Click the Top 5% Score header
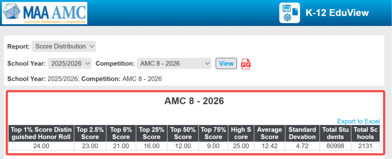Viewport: 392px width, 159px height. [121, 133]
